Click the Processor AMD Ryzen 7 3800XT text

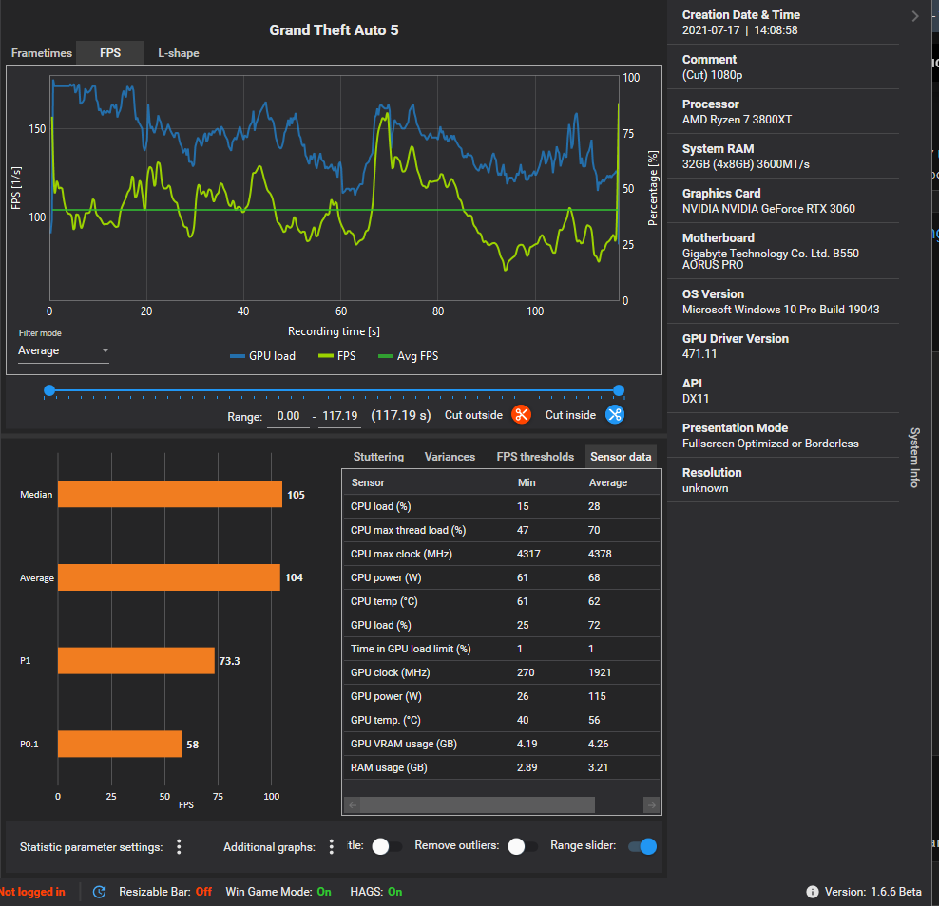click(737, 119)
